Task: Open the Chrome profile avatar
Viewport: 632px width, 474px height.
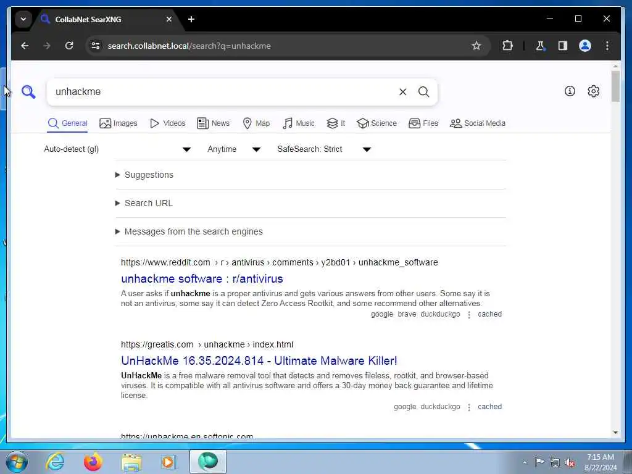Action: pos(585,46)
